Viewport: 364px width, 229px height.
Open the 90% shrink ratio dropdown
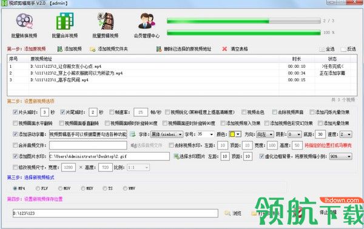(x=341, y=156)
